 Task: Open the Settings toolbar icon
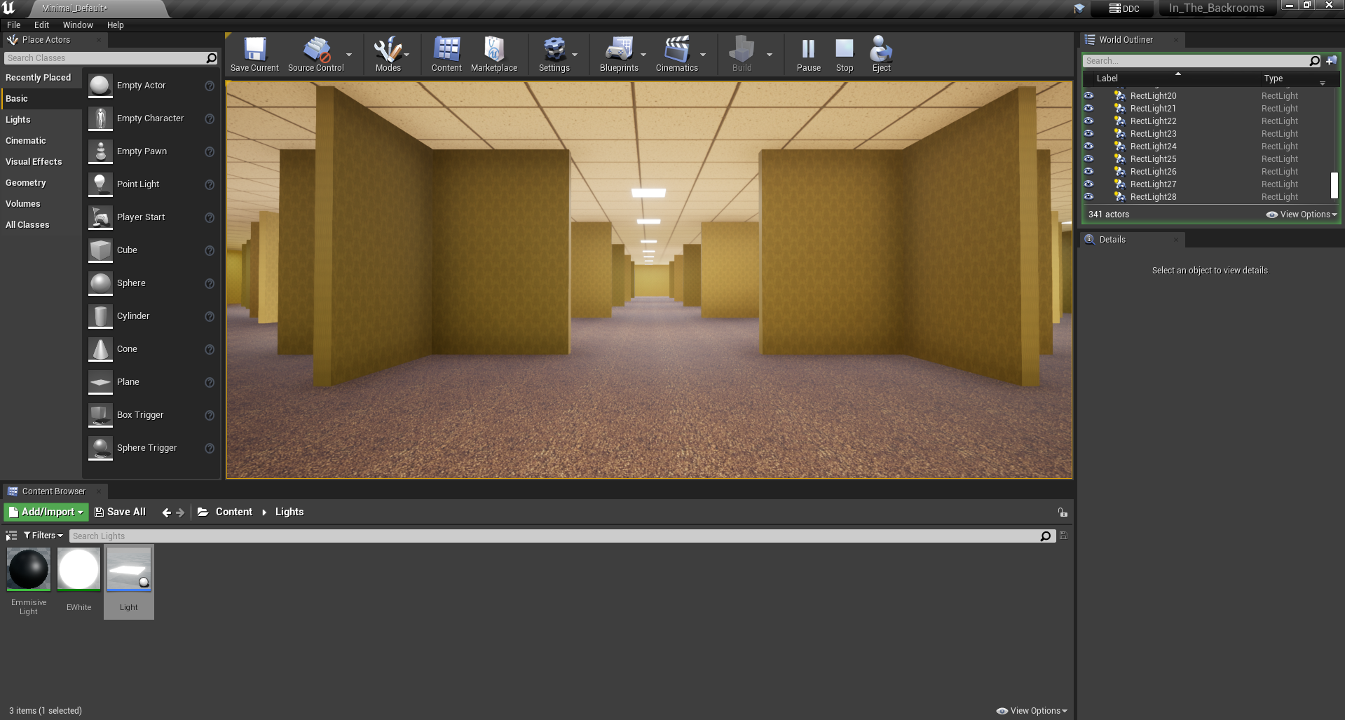554,55
